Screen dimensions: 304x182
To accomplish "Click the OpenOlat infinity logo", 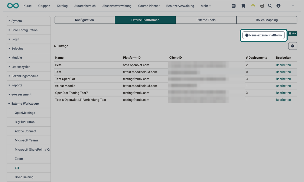I will point(13,6).
